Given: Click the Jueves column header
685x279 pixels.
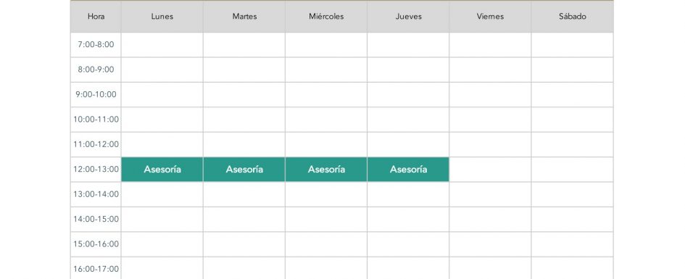Looking at the screenshot, I should (x=409, y=17).
